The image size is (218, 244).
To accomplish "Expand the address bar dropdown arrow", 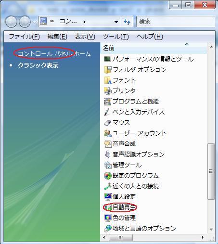I will tap(116, 22).
